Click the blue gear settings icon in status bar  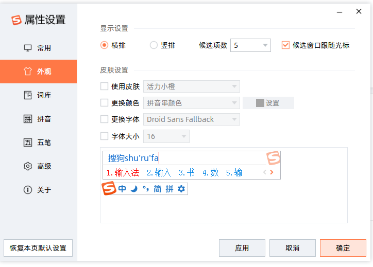pos(181,189)
